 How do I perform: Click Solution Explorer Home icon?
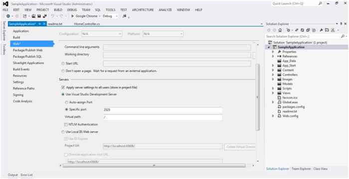(280, 30)
